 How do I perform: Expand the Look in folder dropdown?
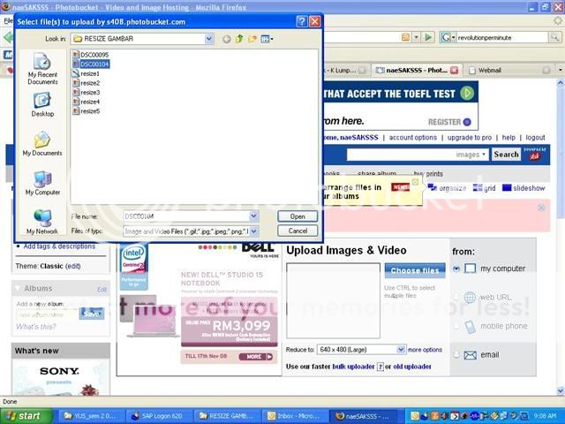click(208, 39)
